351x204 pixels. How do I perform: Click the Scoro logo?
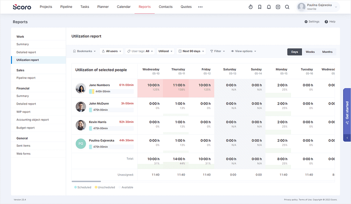(x=22, y=7)
